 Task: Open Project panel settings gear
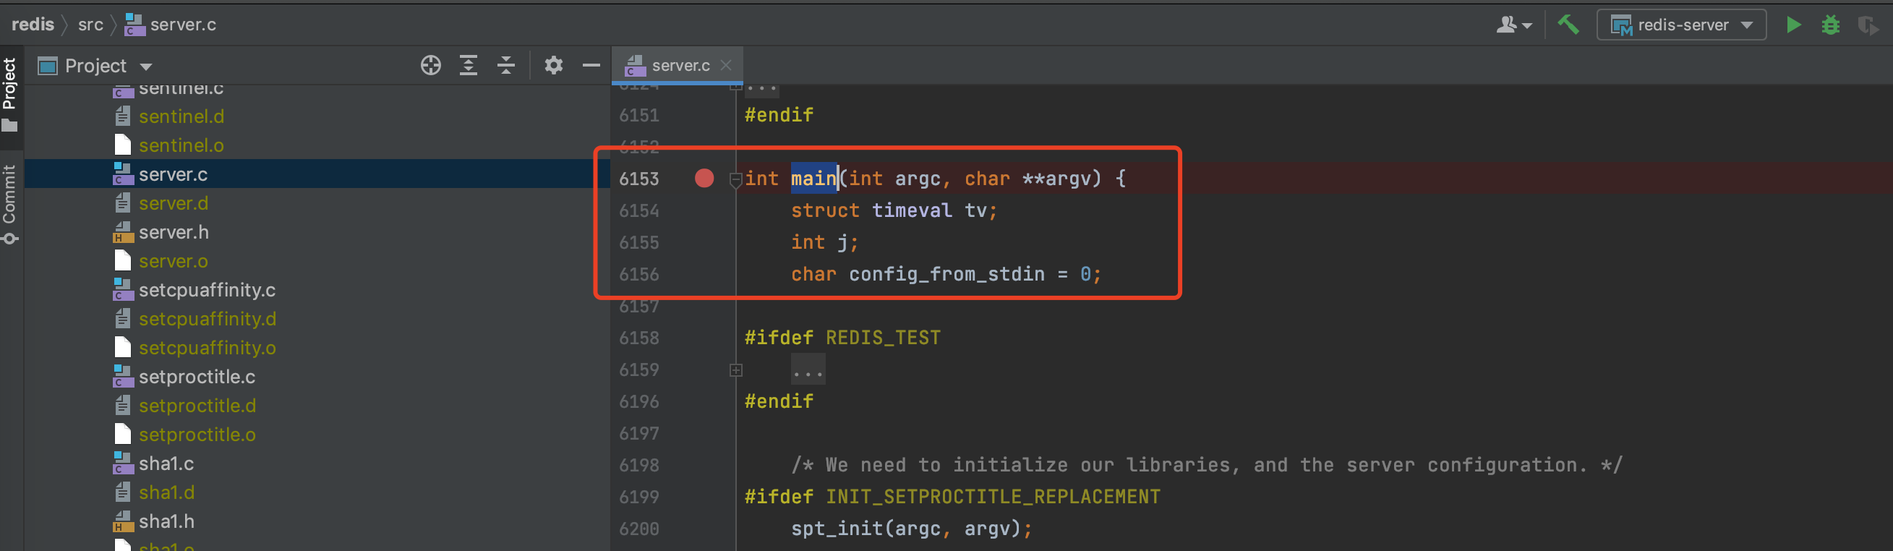click(x=553, y=65)
